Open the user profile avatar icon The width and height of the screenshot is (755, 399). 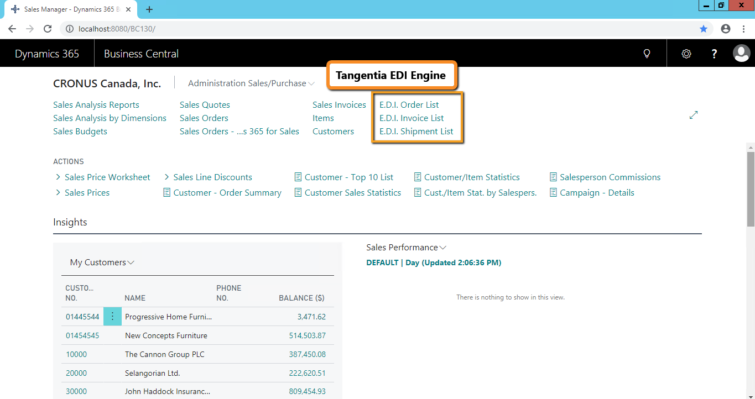(x=741, y=54)
